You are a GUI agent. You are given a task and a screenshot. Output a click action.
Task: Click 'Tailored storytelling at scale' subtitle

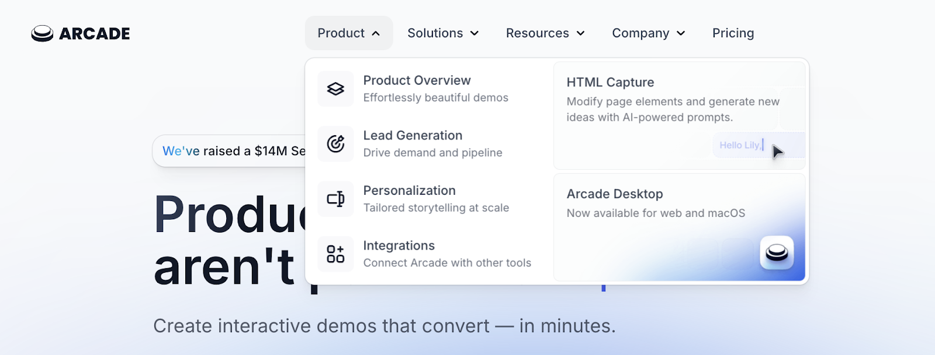click(x=437, y=208)
